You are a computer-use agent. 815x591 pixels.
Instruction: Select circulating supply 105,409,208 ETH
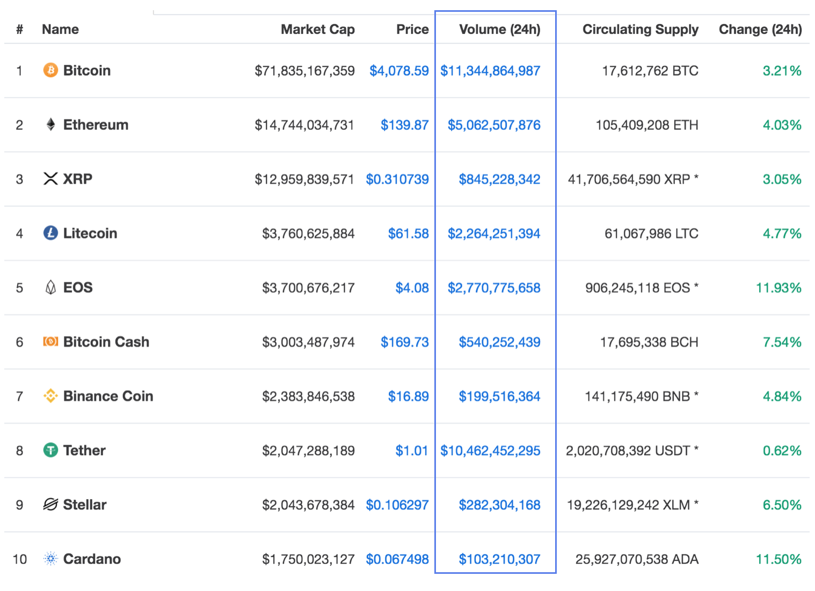point(647,125)
